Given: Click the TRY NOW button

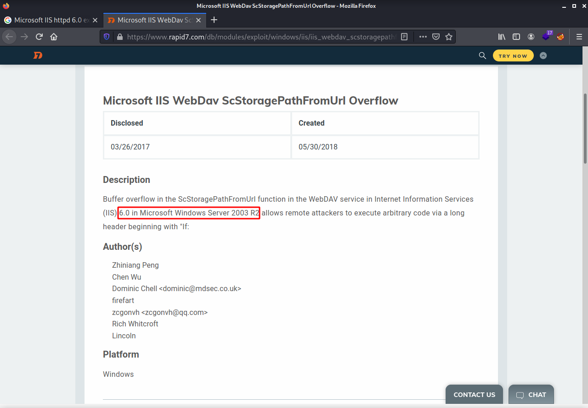Looking at the screenshot, I should pyautogui.click(x=513, y=56).
